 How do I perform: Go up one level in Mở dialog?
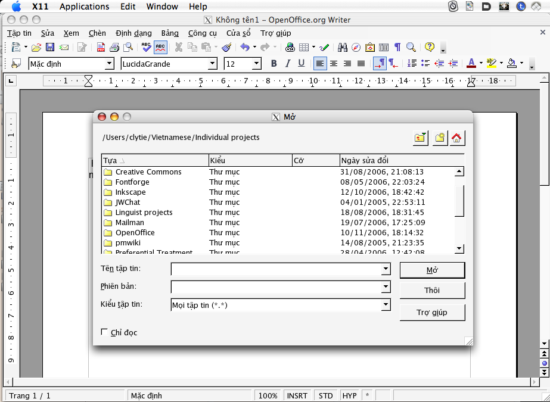[x=420, y=138]
